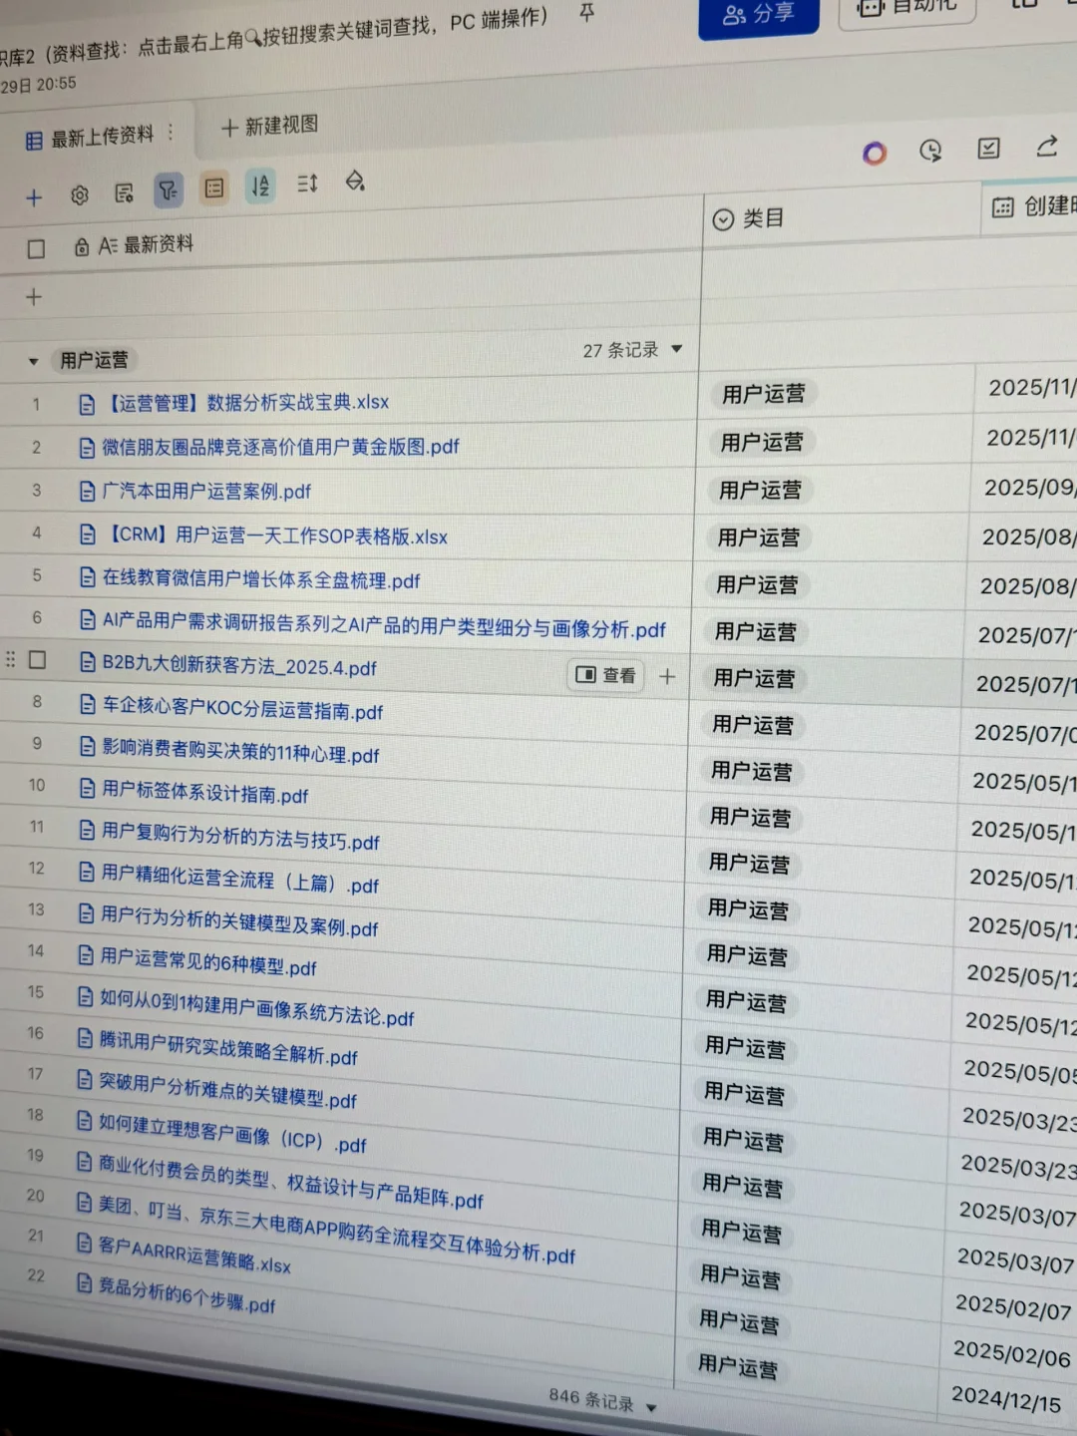Open 如何建立理想客户画像（ICP）.pdf

(x=231, y=1134)
